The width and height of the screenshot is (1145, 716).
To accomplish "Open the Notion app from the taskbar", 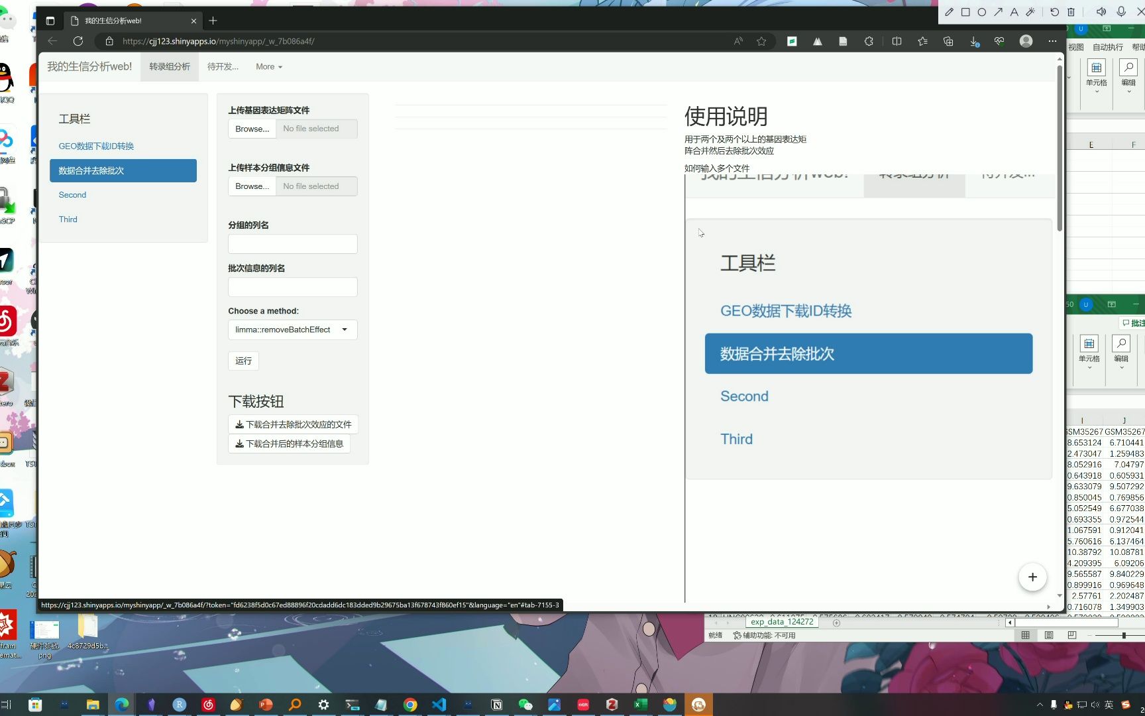I will pyautogui.click(x=497, y=705).
